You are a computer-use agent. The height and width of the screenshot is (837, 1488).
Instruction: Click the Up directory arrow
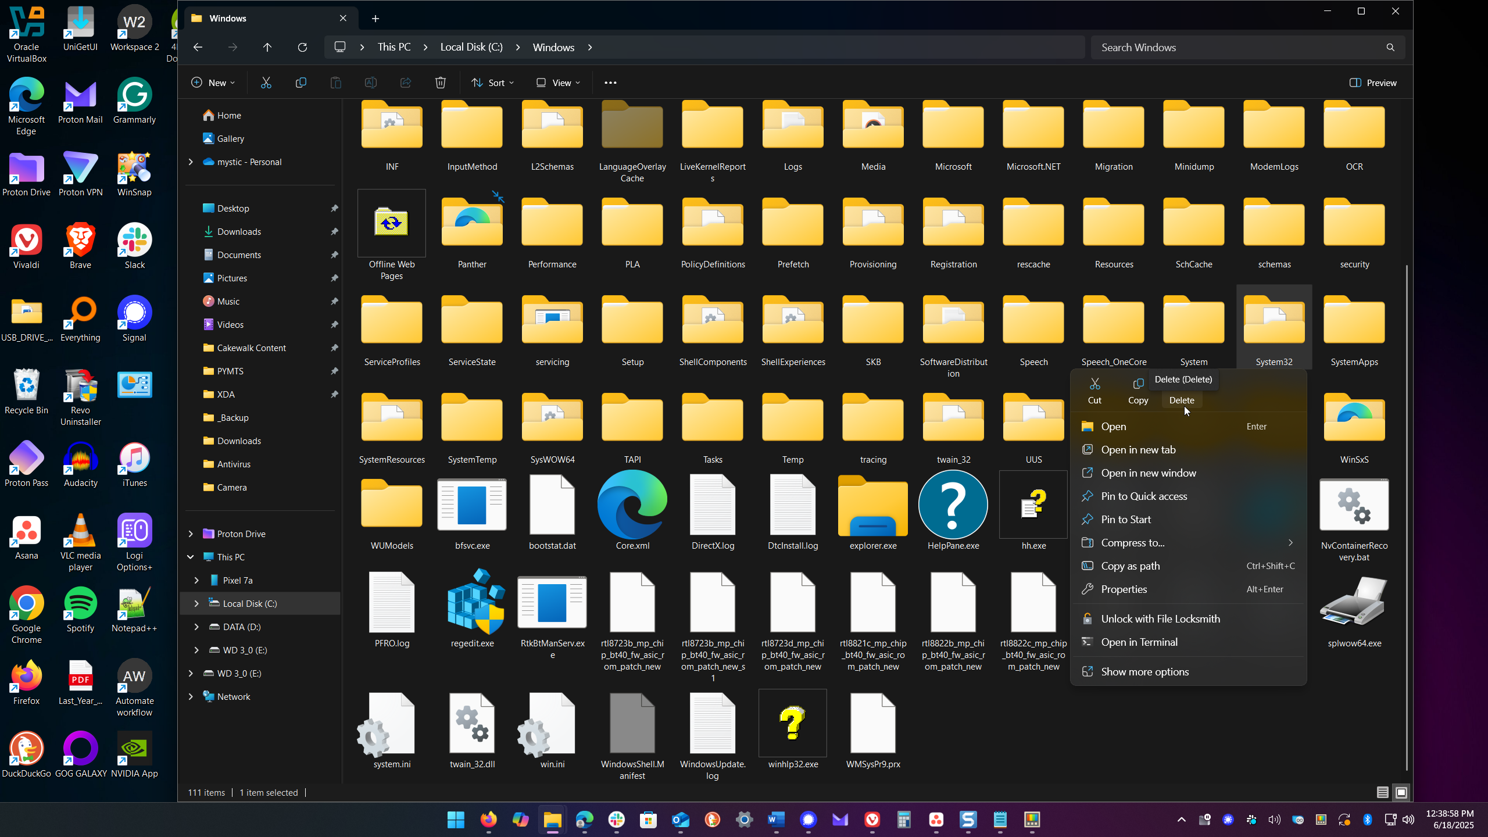coord(267,48)
